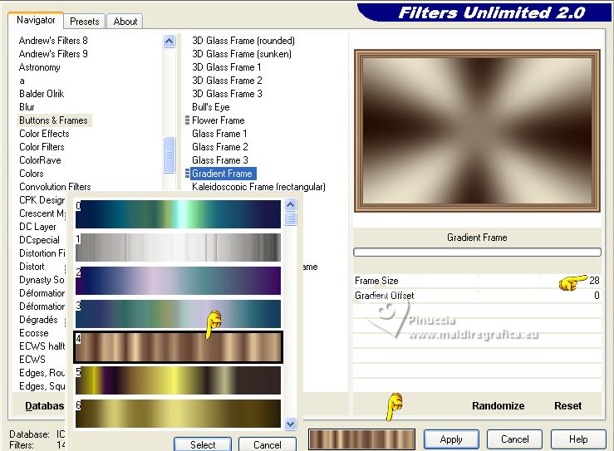Screen dimensions: 614x451
Task: Choose Glass Frame 3 filter
Action: (219, 160)
